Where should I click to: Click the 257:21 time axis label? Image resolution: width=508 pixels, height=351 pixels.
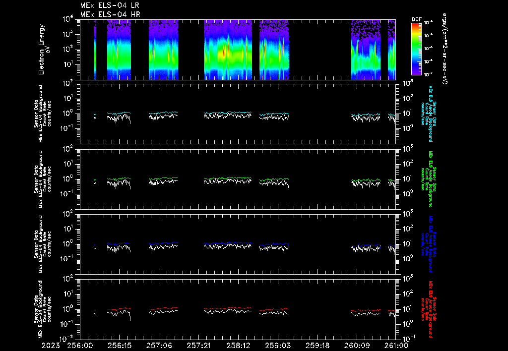(x=198, y=346)
